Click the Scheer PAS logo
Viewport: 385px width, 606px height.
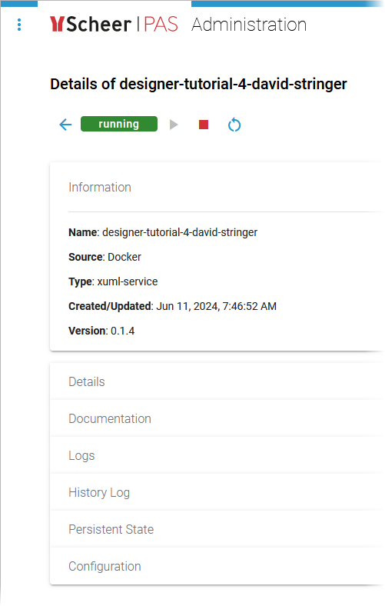point(114,25)
